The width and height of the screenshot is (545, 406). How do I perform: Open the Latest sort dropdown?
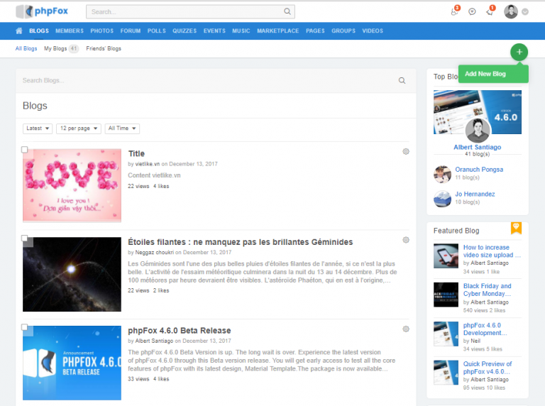pos(38,128)
